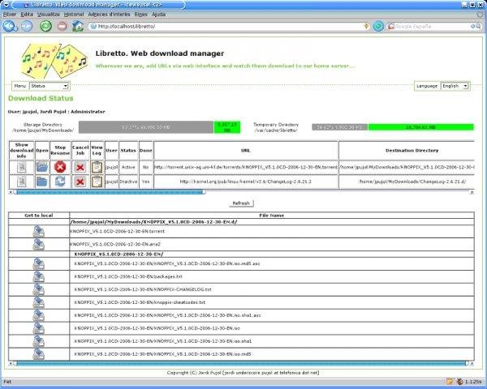Click the file list horizontal scrollbar
The width and height of the screenshot is (487, 389).
pos(241,363)
